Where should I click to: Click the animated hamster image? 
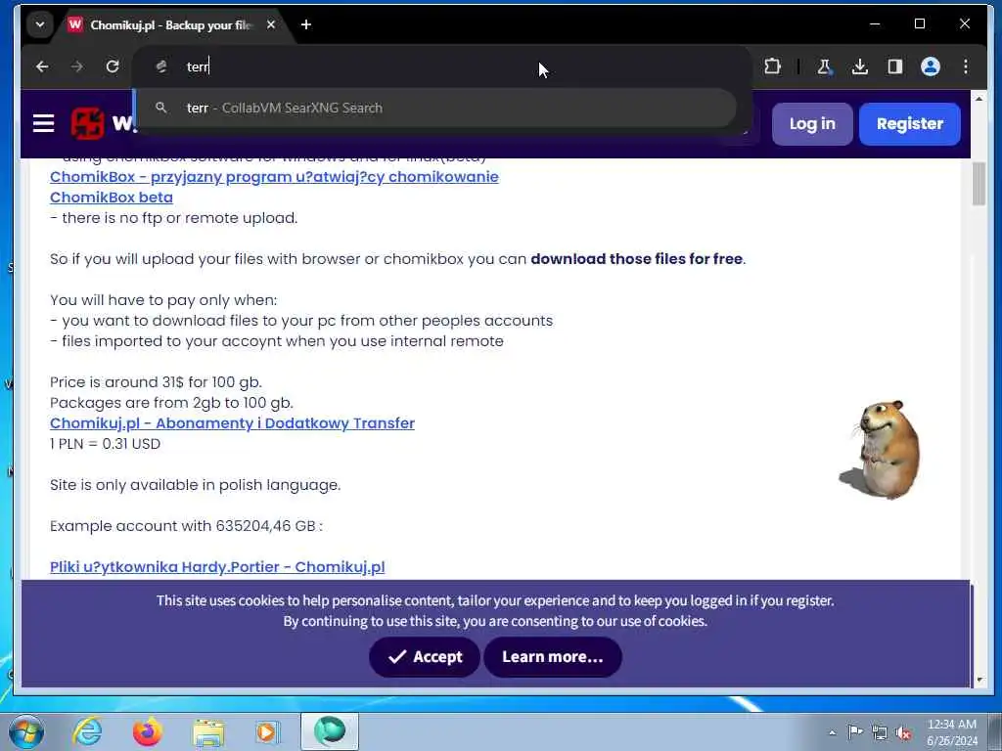coord(880,450)
